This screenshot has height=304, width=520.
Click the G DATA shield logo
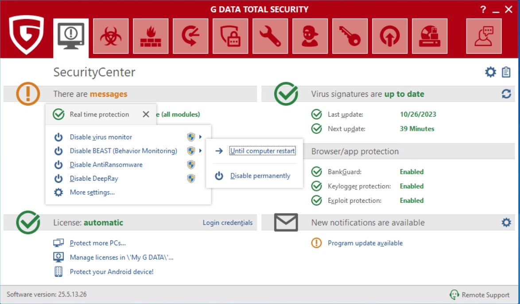click(26, 34)
